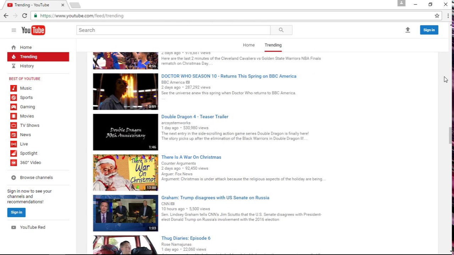Click the browser back arrow

6,16
